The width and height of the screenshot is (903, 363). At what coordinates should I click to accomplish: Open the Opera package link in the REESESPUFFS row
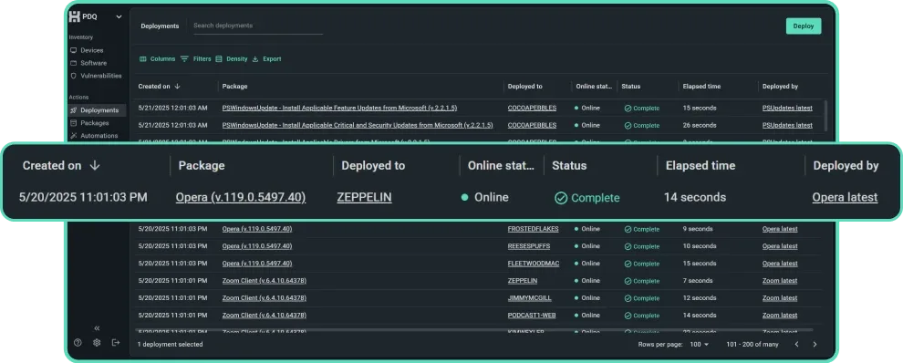coord(257,246)
